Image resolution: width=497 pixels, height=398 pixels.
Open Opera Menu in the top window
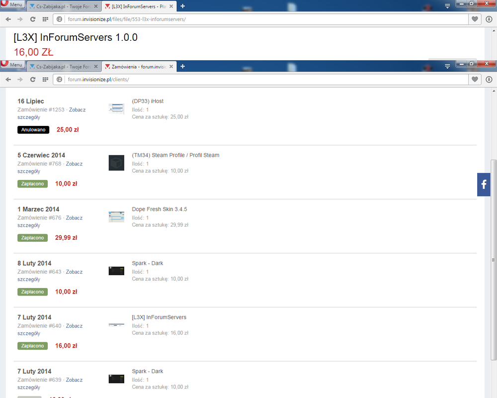click(x=12, y=4)
